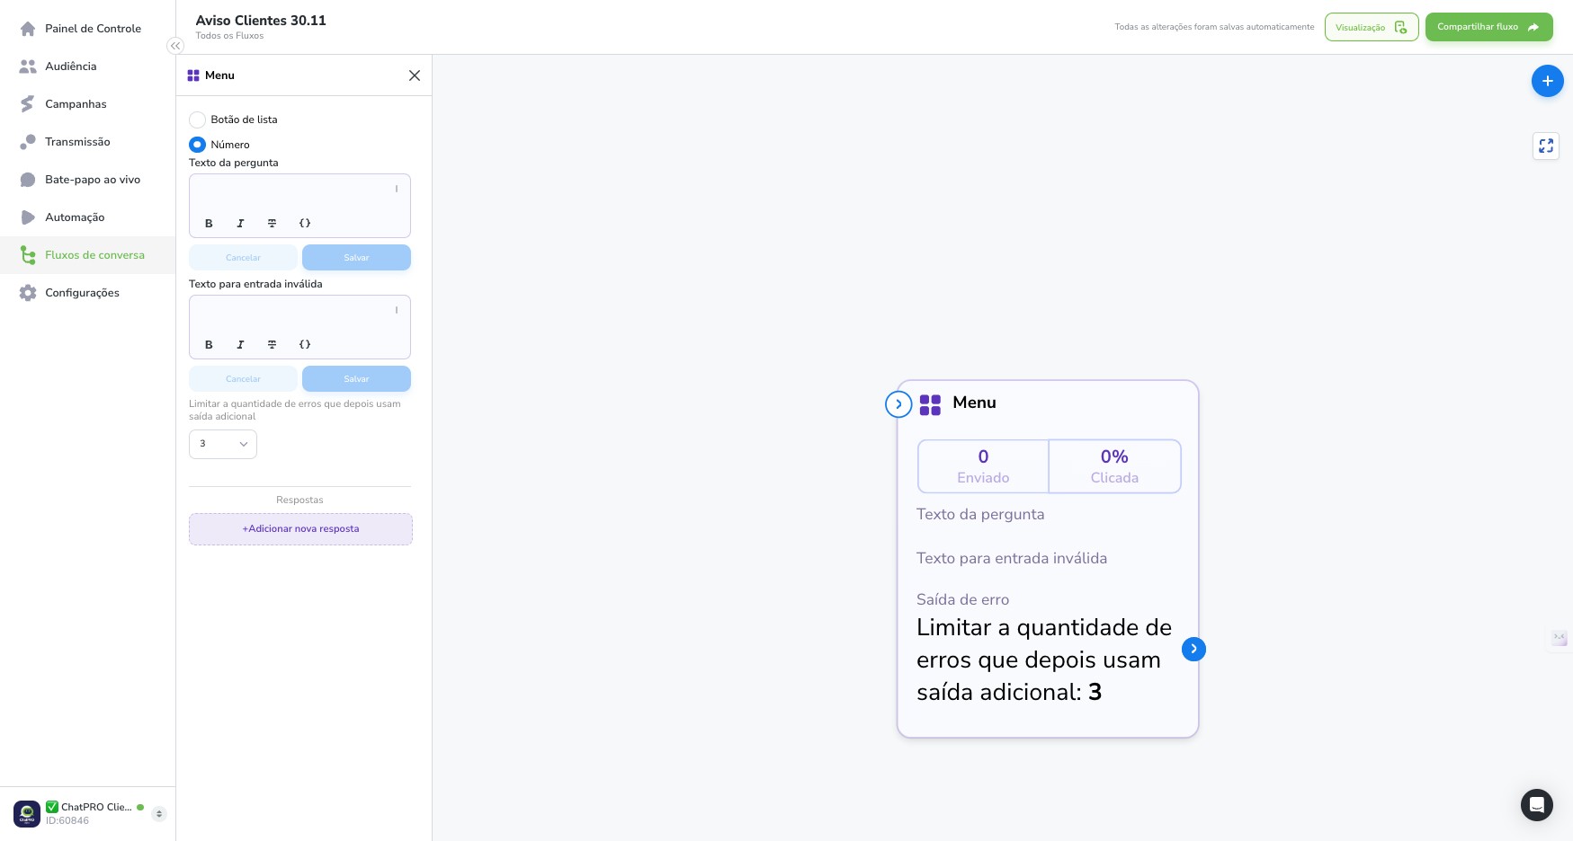Apply italic in invalid entry editor

point(240,345)
